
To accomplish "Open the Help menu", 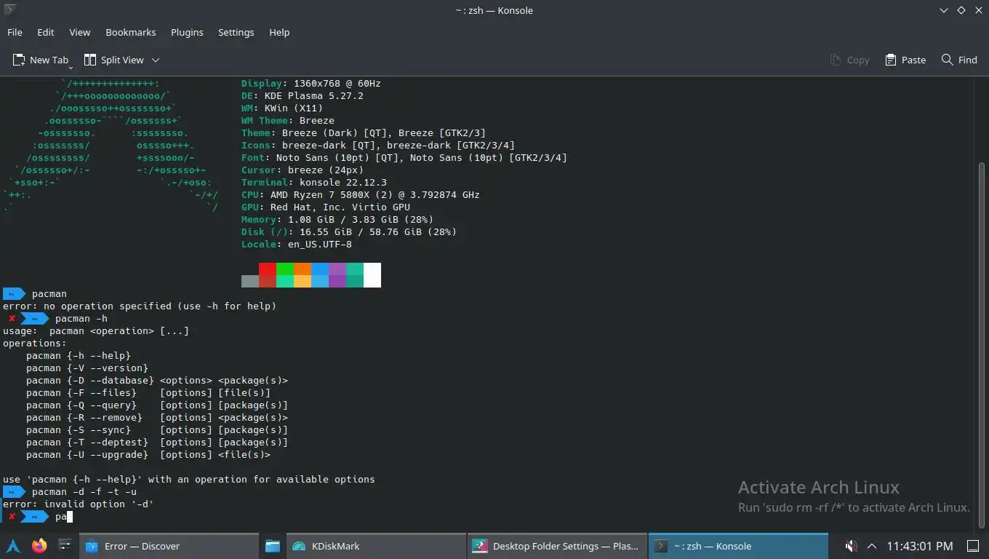I will tap(279, 32).
